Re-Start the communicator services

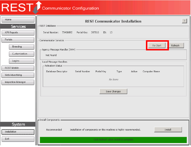click(157, 45)
